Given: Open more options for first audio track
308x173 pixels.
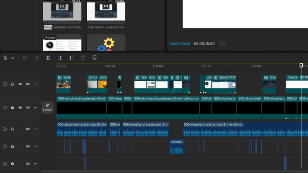Looking at the screenshot, I should point(35,129).
